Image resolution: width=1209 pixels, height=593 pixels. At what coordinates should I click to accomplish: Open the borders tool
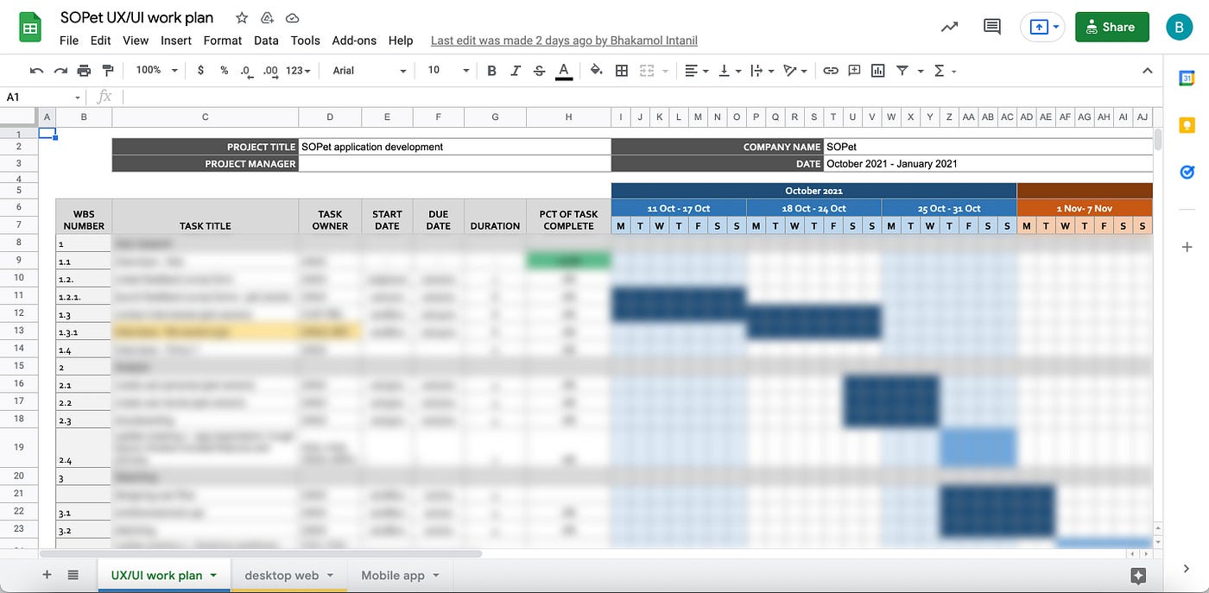pyautogui.click(x=621, y=71)
